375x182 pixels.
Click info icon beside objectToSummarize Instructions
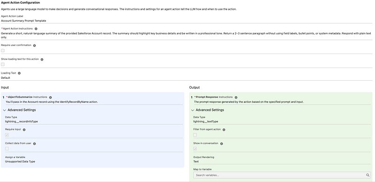click(x=51, y=98)
